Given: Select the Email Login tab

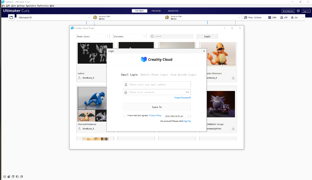Looking at the screenshot, I should [x=129, y=75].
